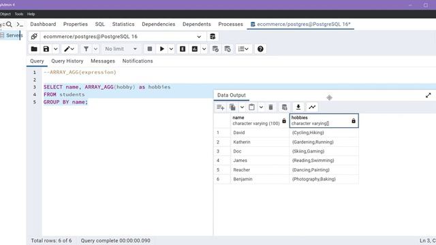The image size is (436, 245).
Task: Open the Notifications tab
Action: point(138,61)
